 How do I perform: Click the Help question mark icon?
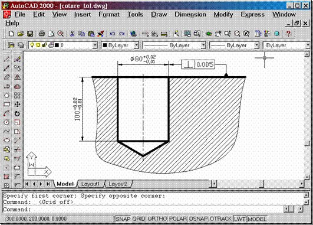tap(288, 34)
